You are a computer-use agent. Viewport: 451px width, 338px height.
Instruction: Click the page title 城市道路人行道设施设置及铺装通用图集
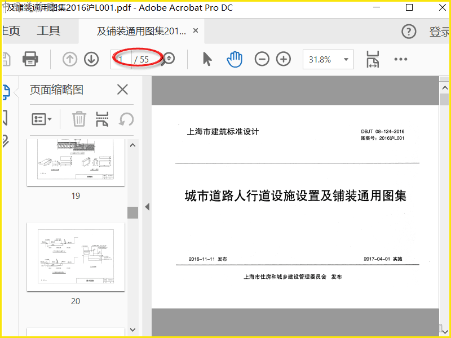295,195
